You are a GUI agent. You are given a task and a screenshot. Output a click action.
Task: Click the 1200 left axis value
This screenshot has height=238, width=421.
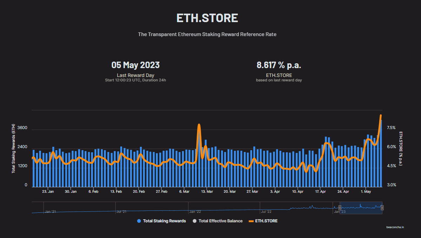tap(22, 166)
